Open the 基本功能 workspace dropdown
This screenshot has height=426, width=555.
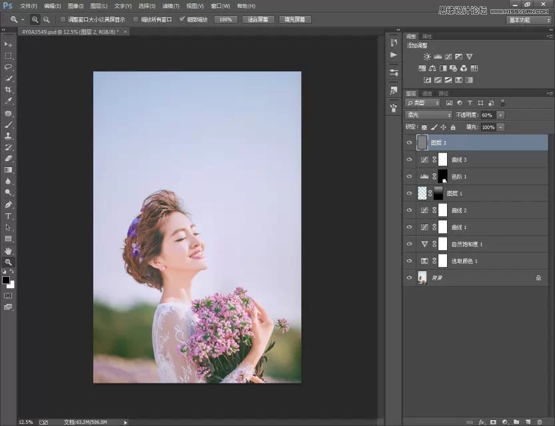tap(529, 20)
